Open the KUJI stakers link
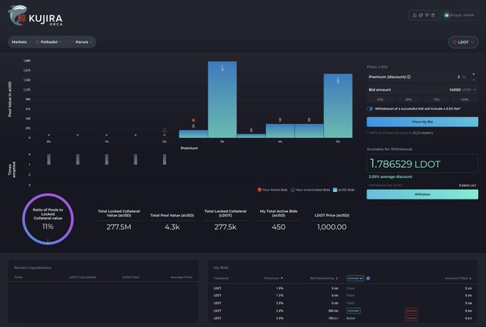This screenshot has width=486, height=327. click(x=422, y=133)
